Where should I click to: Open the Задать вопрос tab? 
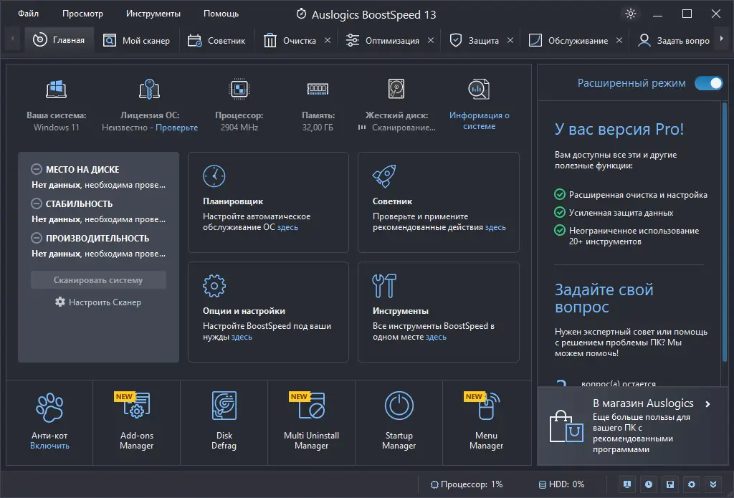click(x=674, y=40)
